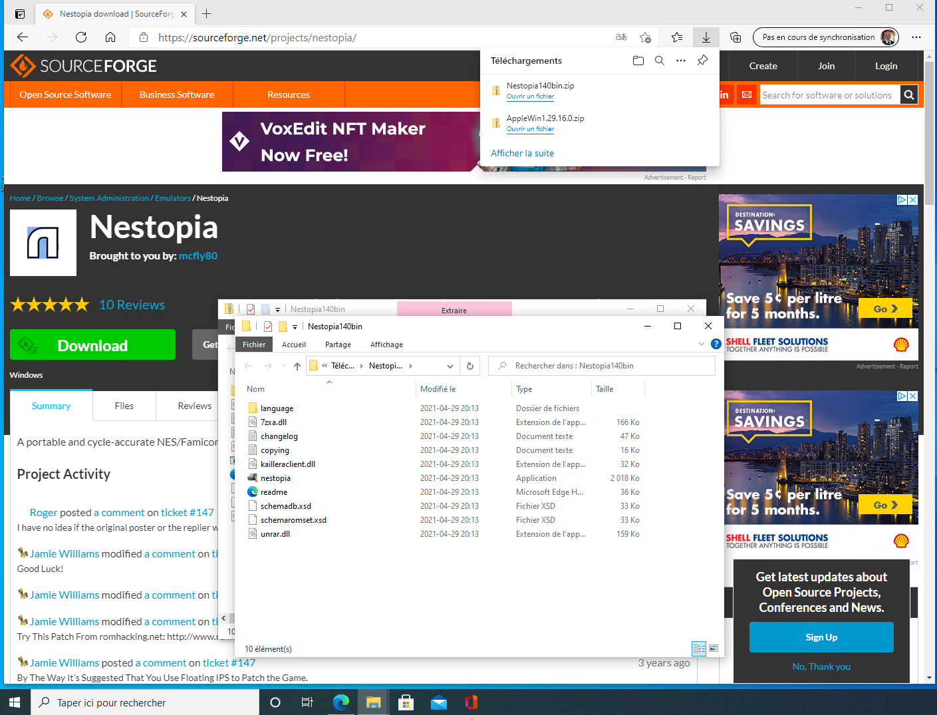Go to the browser home page
The width and height of the screenshot is (937, 715).
click(110, 37)
